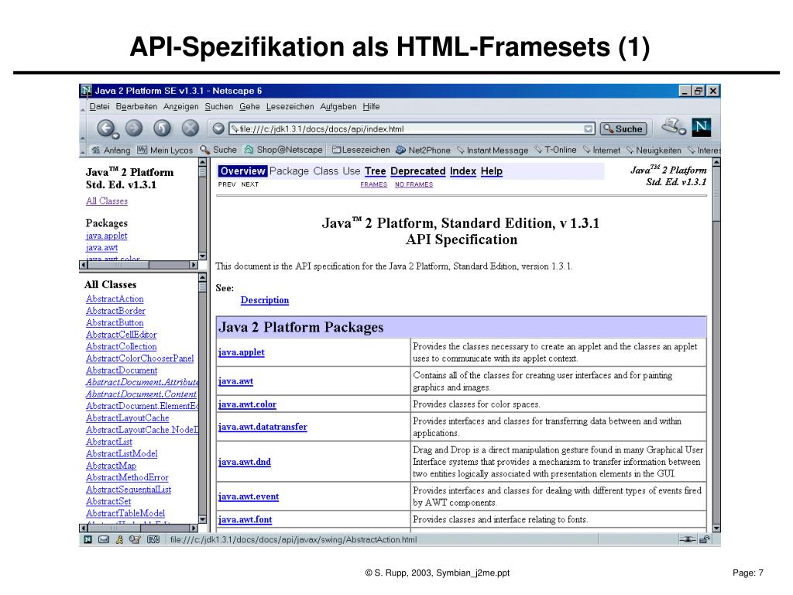This screenshot has height=595, width=793.
Task: Open the Internet bookmark
Action: tap(602, 150)
